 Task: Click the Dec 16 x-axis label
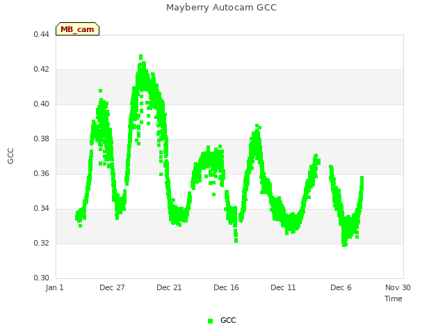[x=226, y=287]
